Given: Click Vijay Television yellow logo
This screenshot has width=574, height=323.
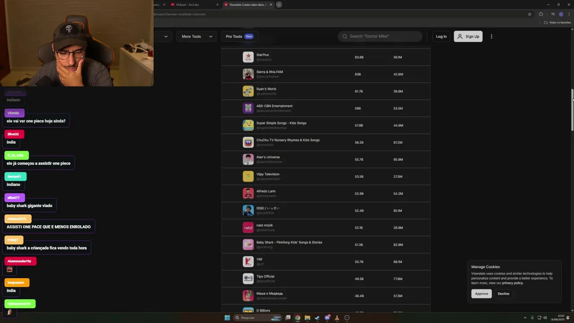Looking at the screenshot, I should pyautogui.click(x=248, y=176).
